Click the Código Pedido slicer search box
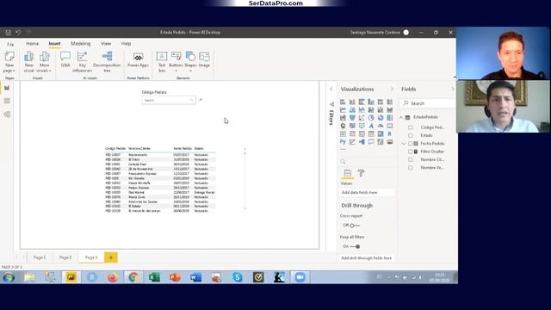 (169, 100)
